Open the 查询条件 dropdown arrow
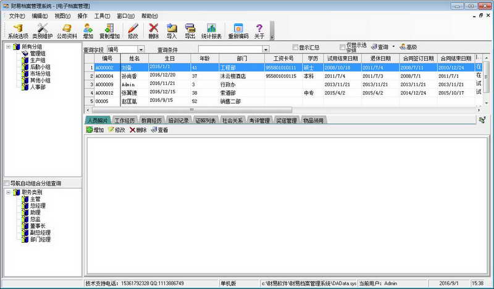This screenshot has width=494, height=289. pyautogui.click(x=266, y=49)
